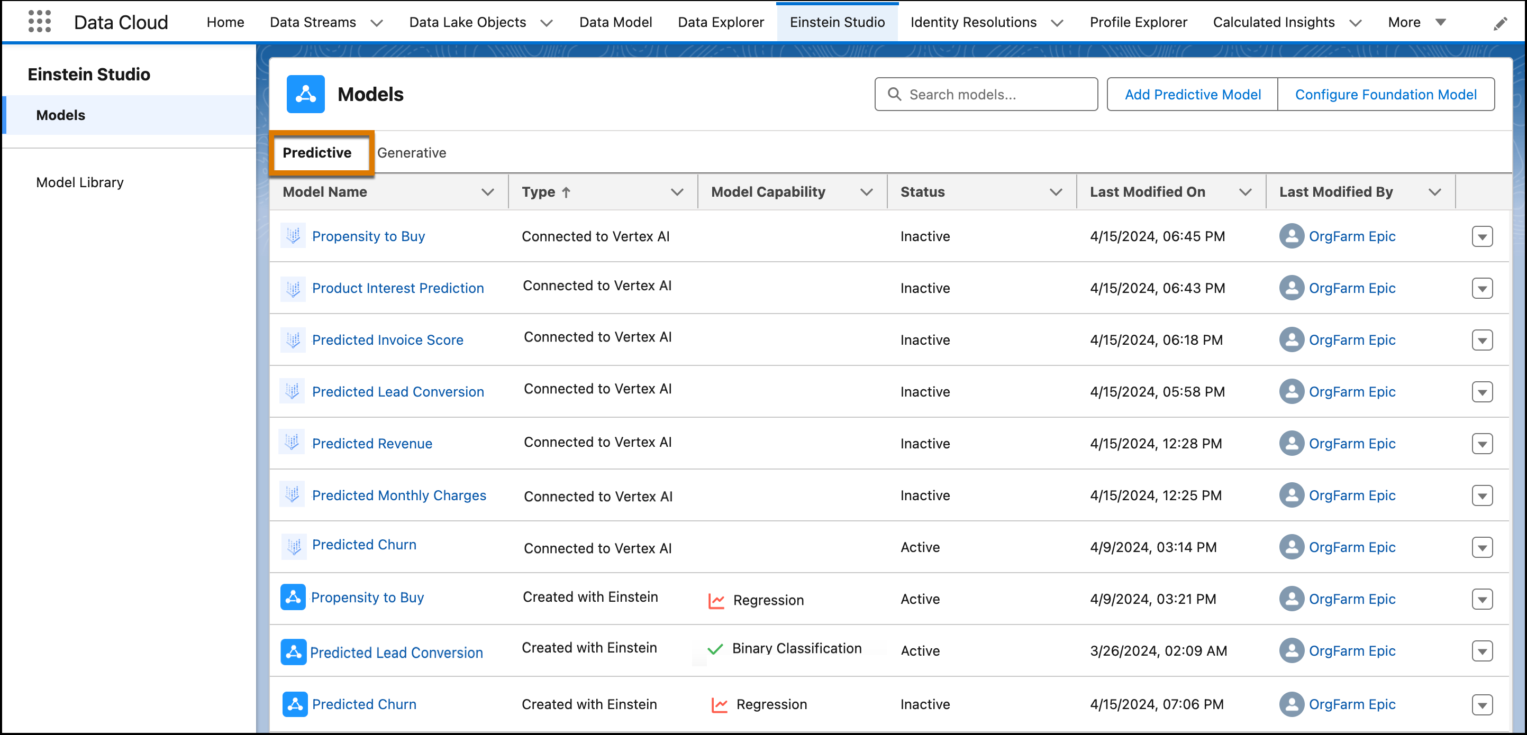Open Type column menu chevron
Viewport: 1527px width, 735px height.
point(677,192)
